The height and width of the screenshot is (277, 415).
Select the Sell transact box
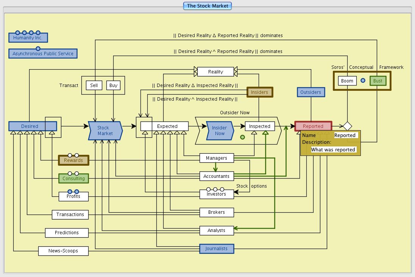click(94, 85)
